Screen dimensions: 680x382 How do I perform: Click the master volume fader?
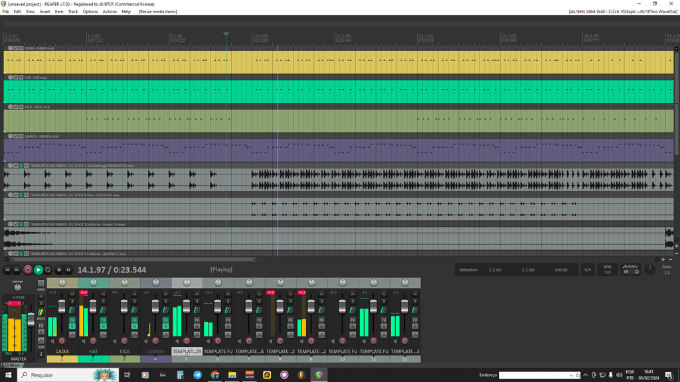tap(31, 320)
